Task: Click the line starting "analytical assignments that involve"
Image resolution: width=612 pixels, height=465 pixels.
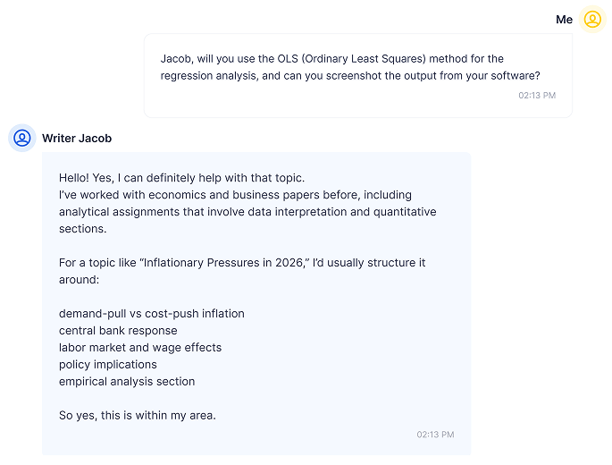Action: 247,212
